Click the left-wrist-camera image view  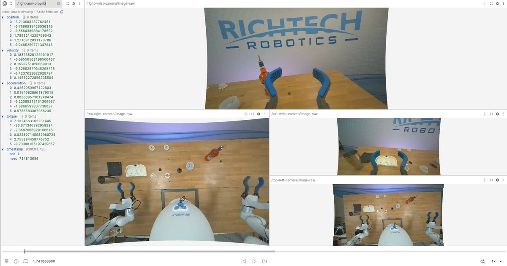point(389,147)
